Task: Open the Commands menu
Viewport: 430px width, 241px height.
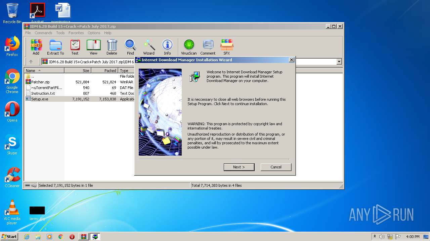Action: 43,33
